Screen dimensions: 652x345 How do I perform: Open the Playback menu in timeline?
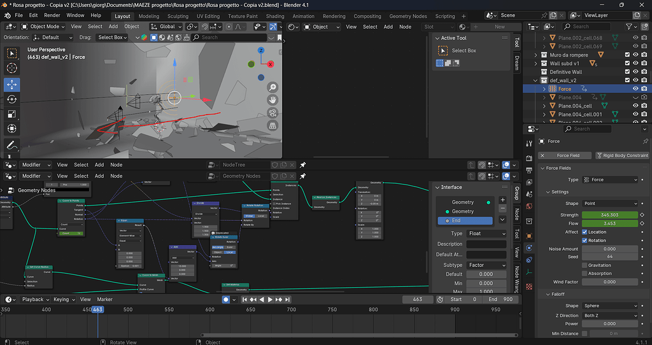click(36, 299)
